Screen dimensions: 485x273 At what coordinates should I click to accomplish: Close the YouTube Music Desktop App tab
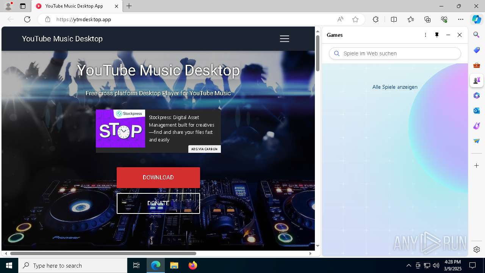coord(116,6)
